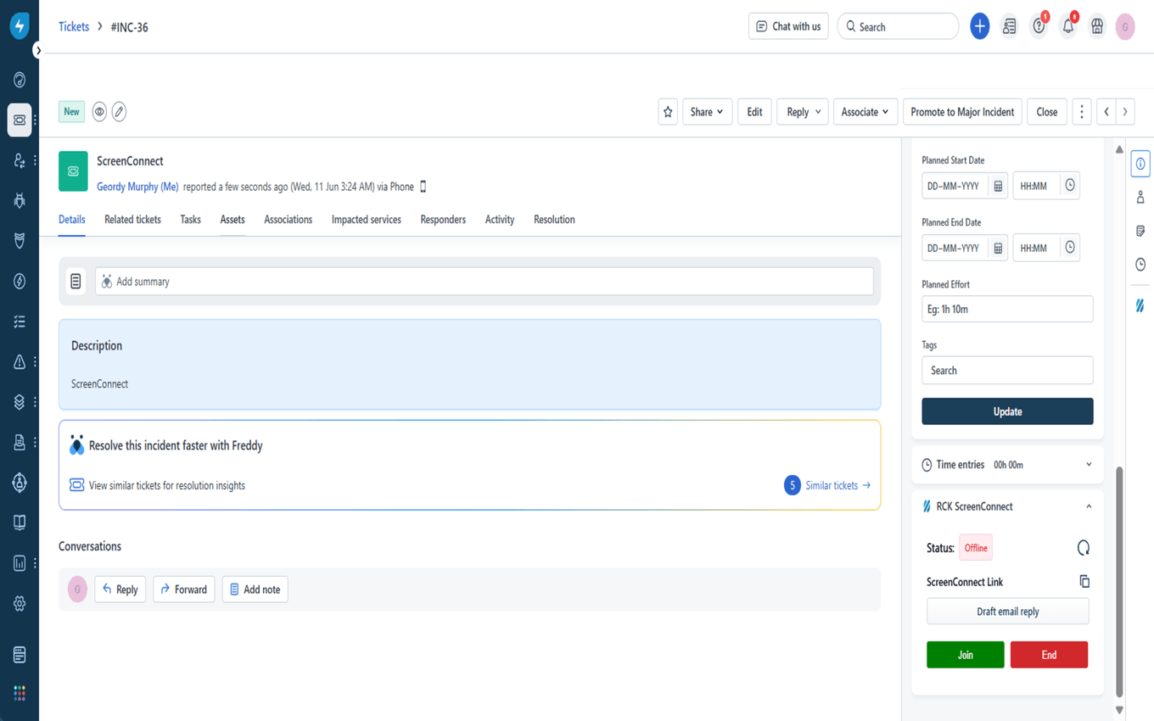The height and width of the screenshot is (721, 1154).
Task: Open the Tickets icon in sidebar
Action: (20, 120)
